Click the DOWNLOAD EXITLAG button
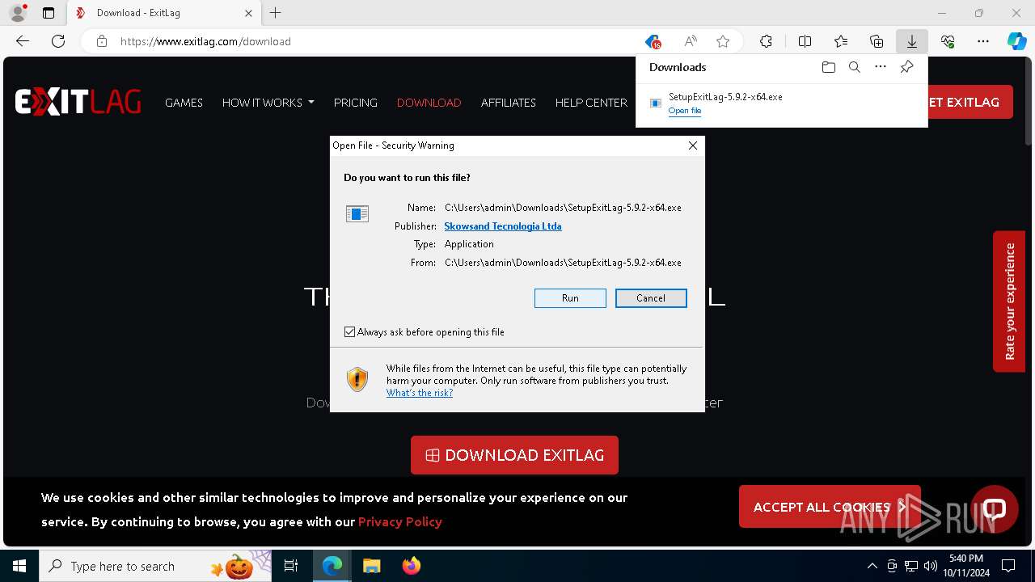The image size is (1035, 582). [514, 455]
